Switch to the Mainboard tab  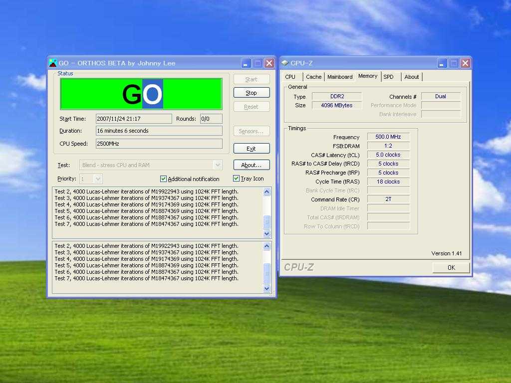coord(340,77)
